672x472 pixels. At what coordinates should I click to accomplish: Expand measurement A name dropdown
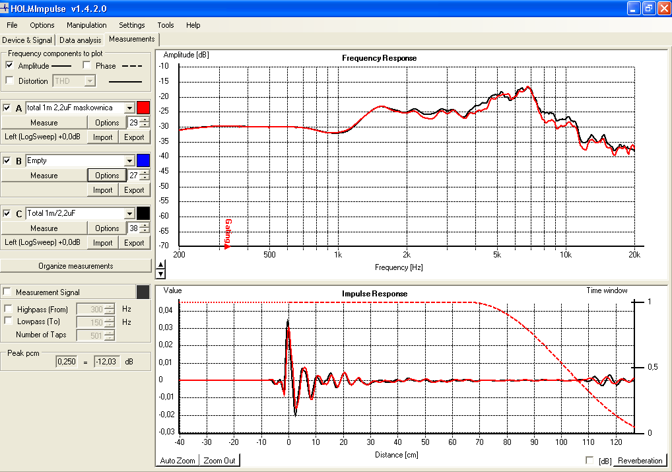pos(129,108)
